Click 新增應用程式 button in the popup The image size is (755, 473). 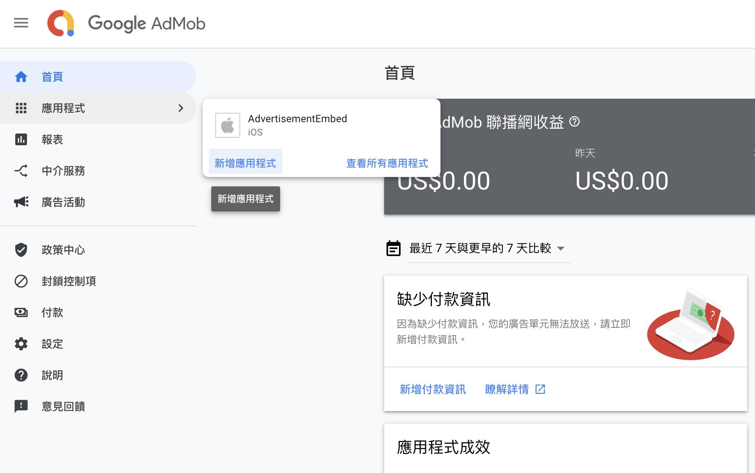click(246, 162)
